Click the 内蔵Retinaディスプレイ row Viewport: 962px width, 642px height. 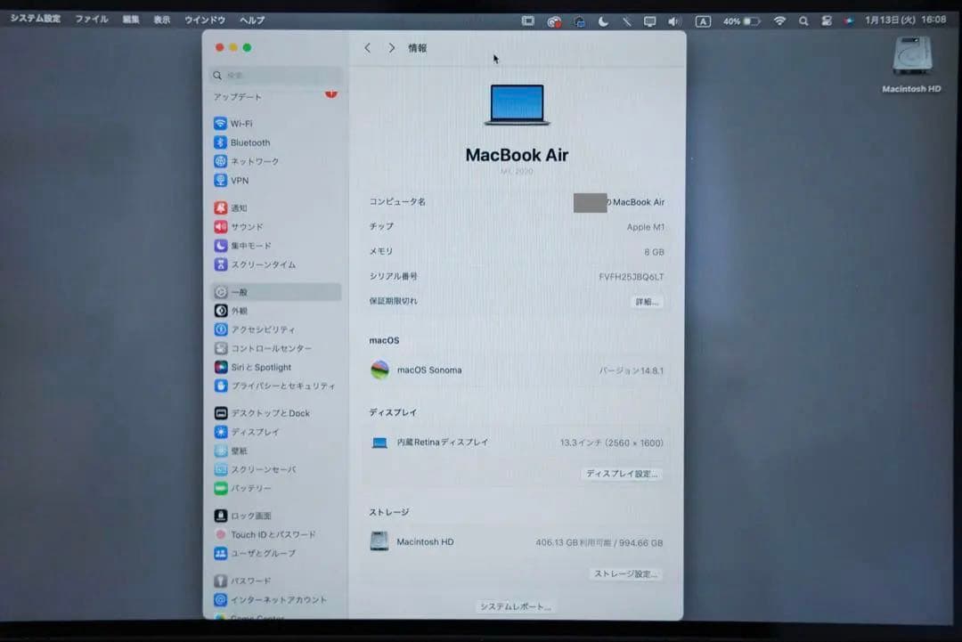point(517,443)
